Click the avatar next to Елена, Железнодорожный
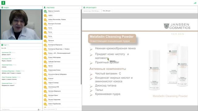The width and height of the screenshot is (198, 111). [45, 54]
